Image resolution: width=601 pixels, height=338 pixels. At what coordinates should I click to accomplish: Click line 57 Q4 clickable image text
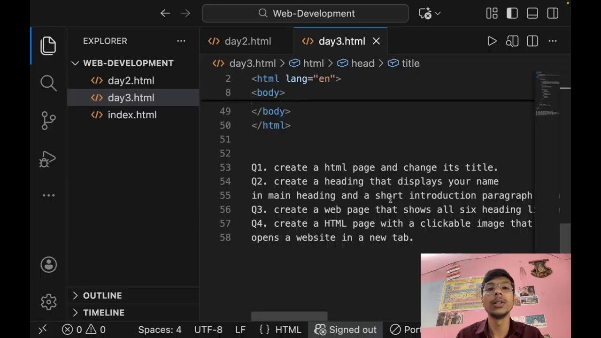pos(392,224)
